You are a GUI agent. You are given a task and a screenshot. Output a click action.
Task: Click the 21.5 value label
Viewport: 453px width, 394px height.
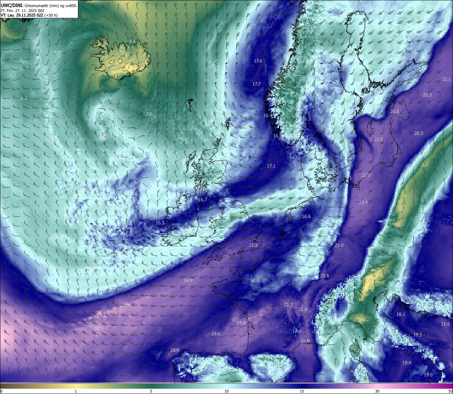pyautogui.click(x=445, y=324)
